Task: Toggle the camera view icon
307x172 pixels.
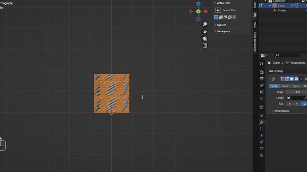Action: coord(205,38)
